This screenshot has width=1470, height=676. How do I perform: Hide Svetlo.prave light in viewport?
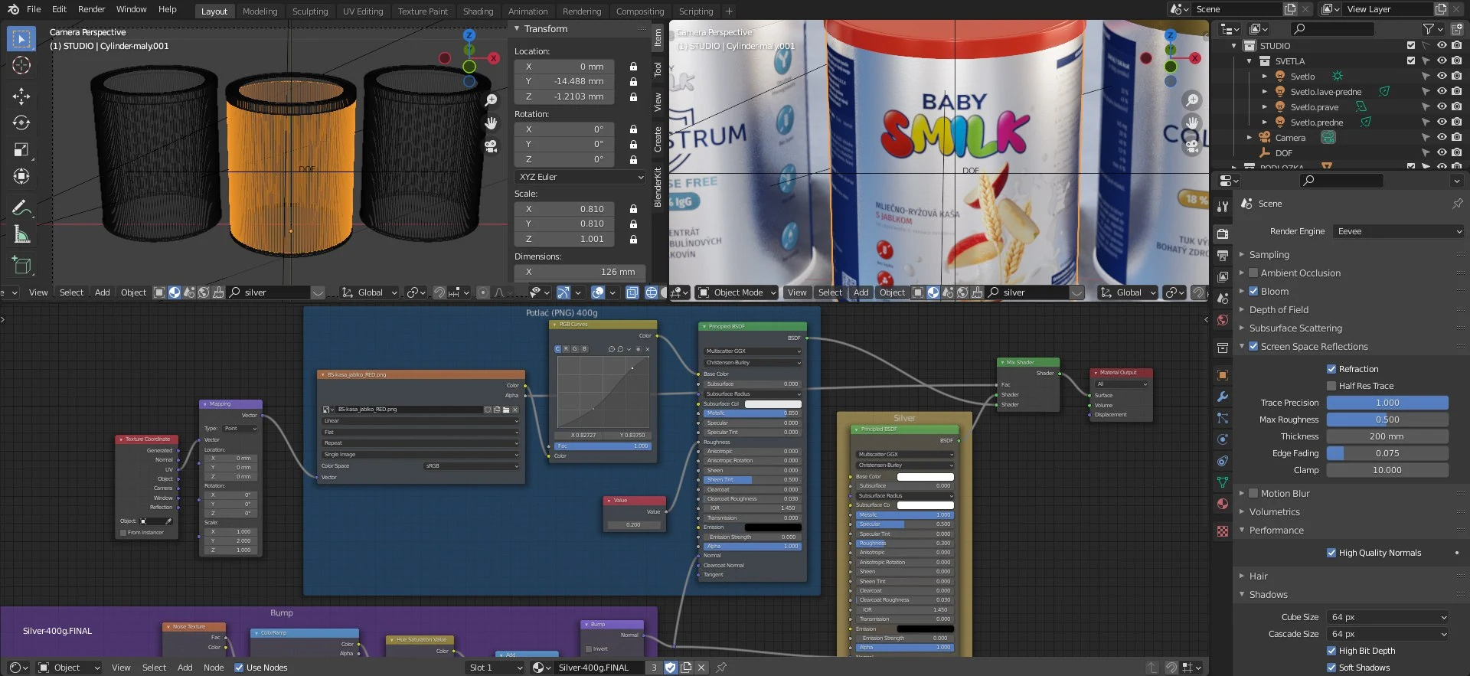(x=1442, y=106)
